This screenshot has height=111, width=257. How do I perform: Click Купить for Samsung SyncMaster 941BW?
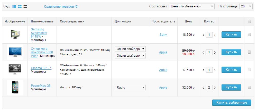(x=231, y=34)
